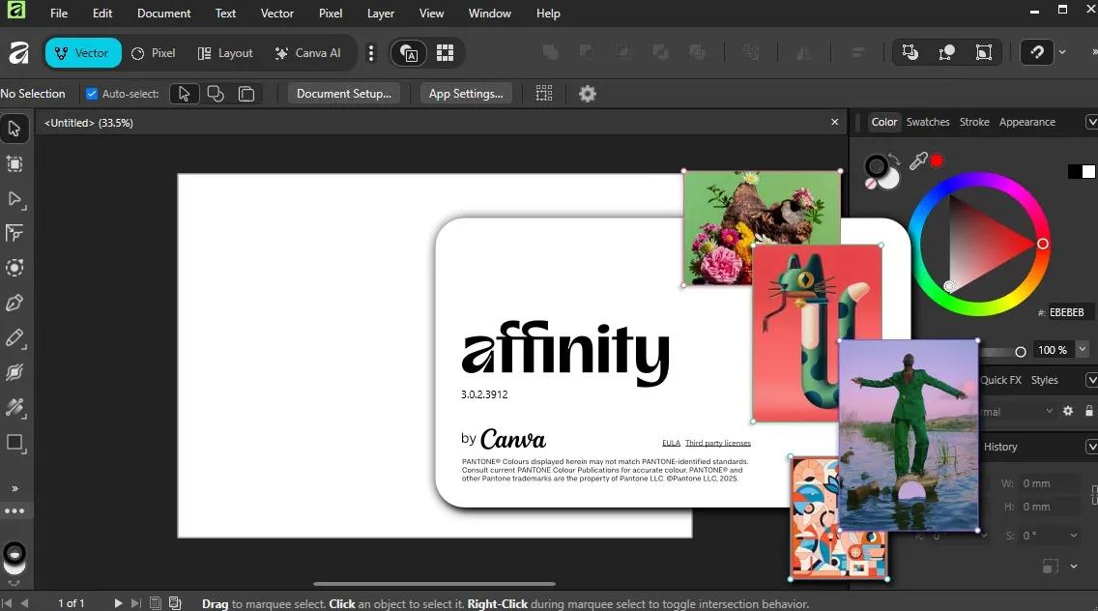Toggle the circle with nodes mode button
The width and height of the screenshot is (1098, 611).
(947, 52)
